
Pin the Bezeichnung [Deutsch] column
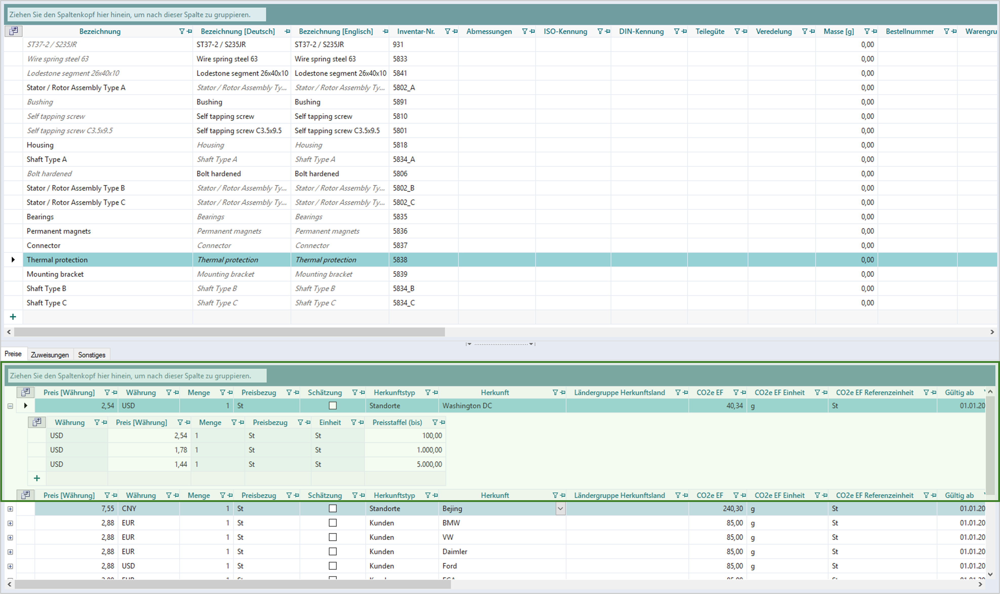click(287, 31)
